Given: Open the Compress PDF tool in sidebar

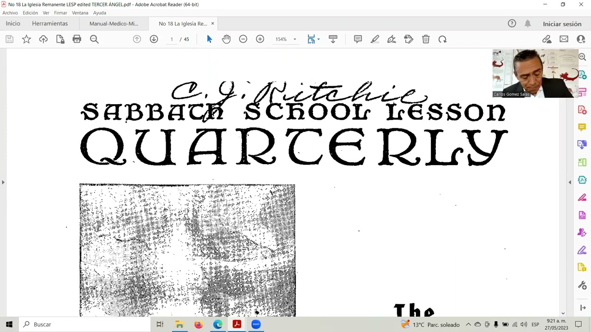Looking at the screenshot, I should [582, 180].
